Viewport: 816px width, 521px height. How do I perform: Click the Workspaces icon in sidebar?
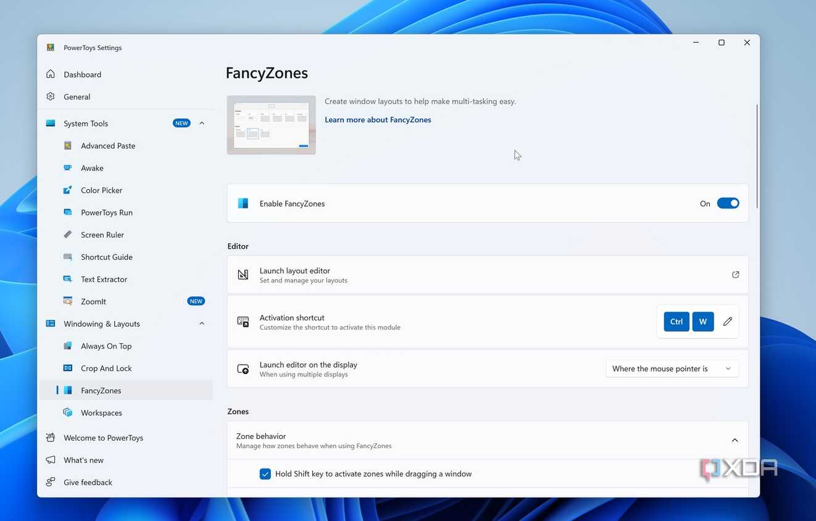pyautogui.click(x=68, y=412)
